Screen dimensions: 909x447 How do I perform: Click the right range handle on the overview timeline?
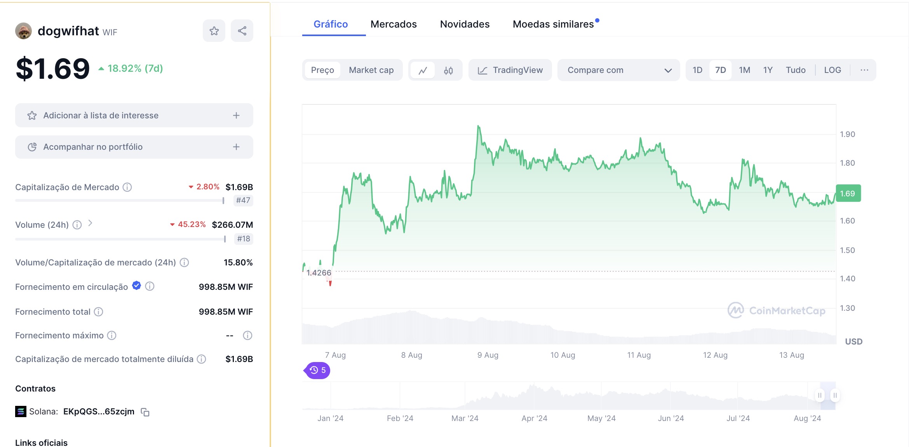click(835, 395)
